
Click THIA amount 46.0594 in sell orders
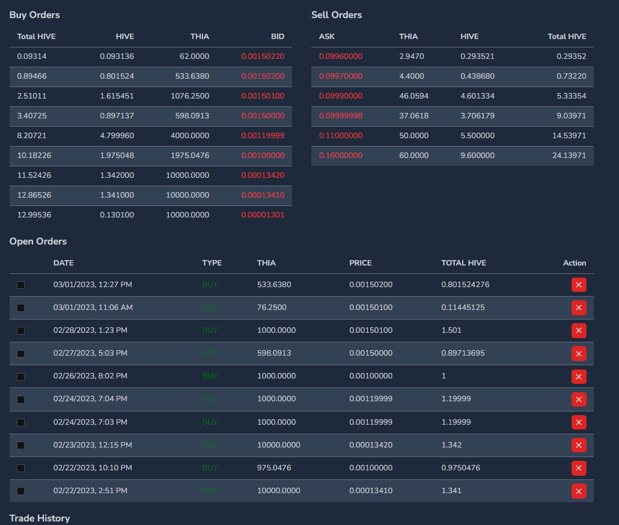click(413, 96)
